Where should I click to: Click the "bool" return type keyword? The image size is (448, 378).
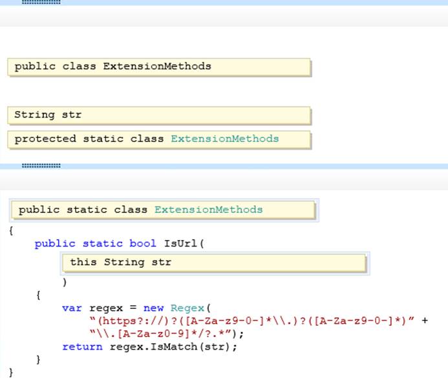pyautogui.click(x=144, y=243)
